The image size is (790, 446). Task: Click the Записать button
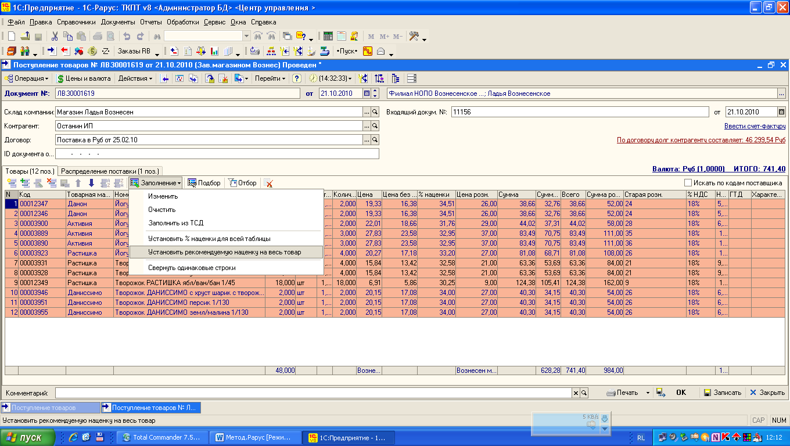click(x=722, y=393)
